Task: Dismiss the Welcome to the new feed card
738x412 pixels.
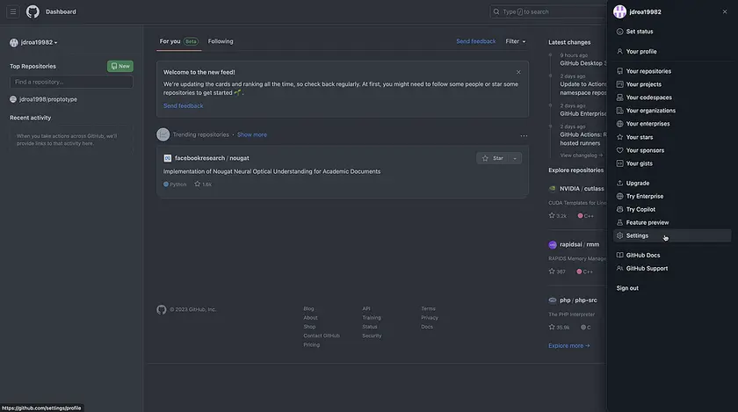Action: tap(518, 72)
